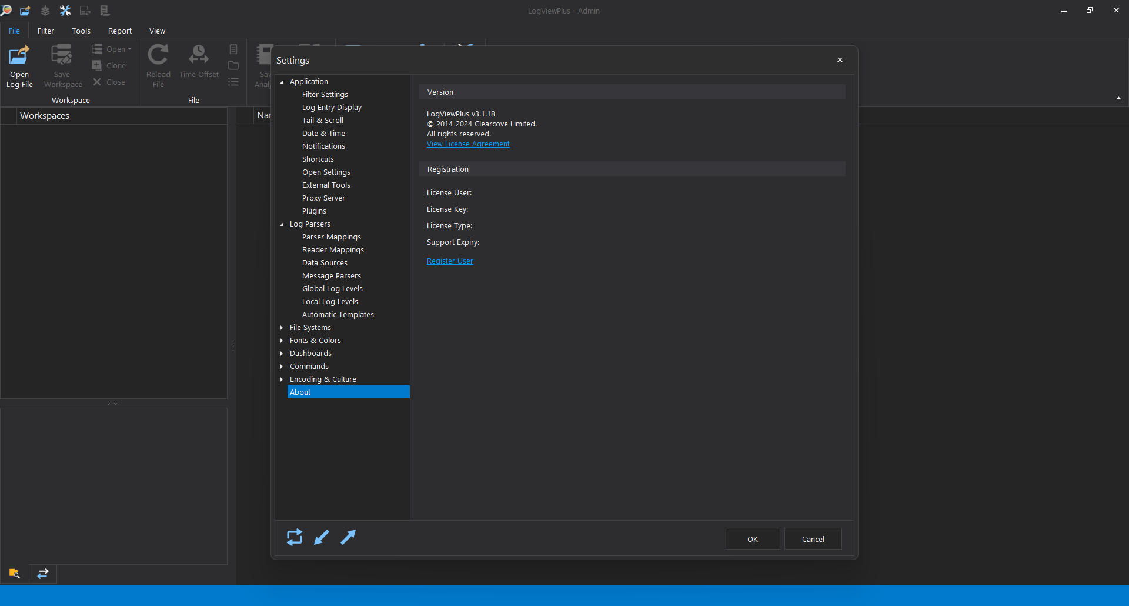Screen dimensions: 1129x606
Task: Click the Workspaces panel header
Action: (121, 116)
